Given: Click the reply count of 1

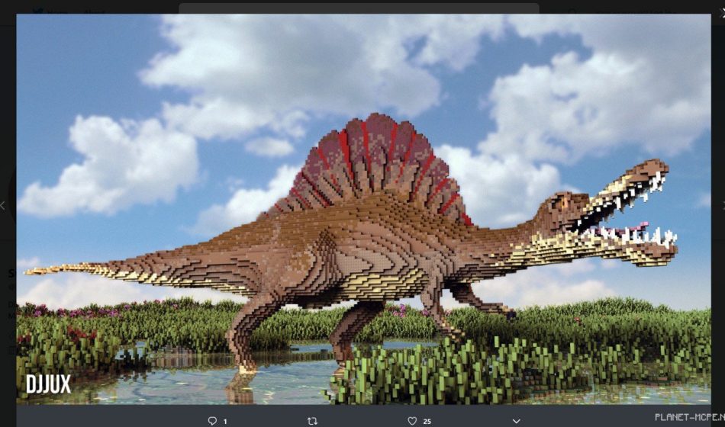Looking at the screenshot, I should pos(225,421).
